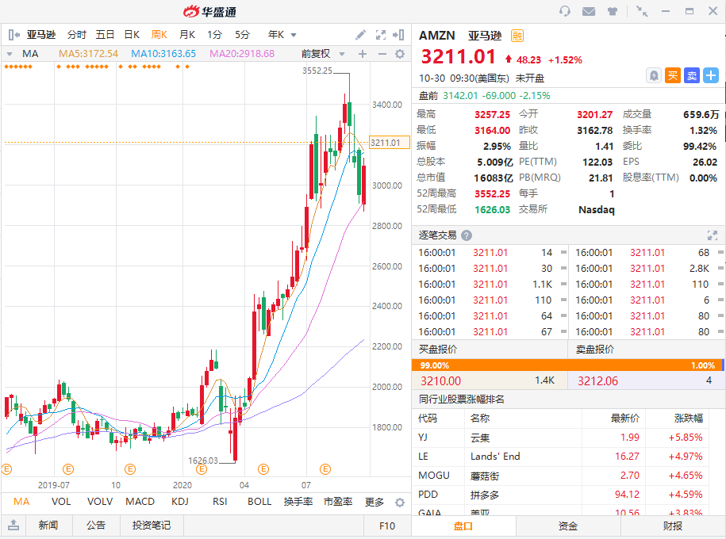Zoom in chart with plus icon
This screenshot has height=539, width=726.
pos(363,54)
